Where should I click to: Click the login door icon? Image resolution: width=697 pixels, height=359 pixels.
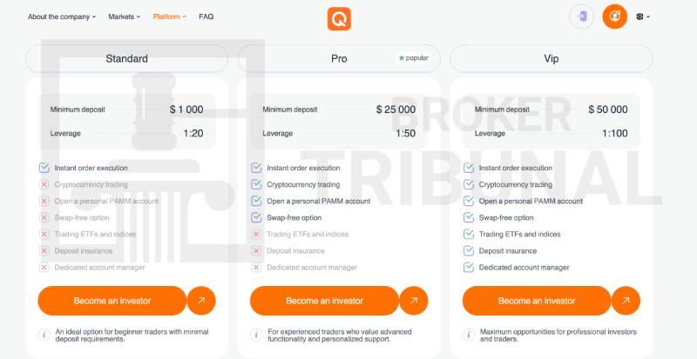click(581, 17)
